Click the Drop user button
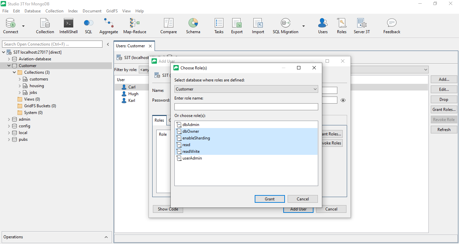The height and width of the screenshot is (244, 459). click(x=444, y=100)
